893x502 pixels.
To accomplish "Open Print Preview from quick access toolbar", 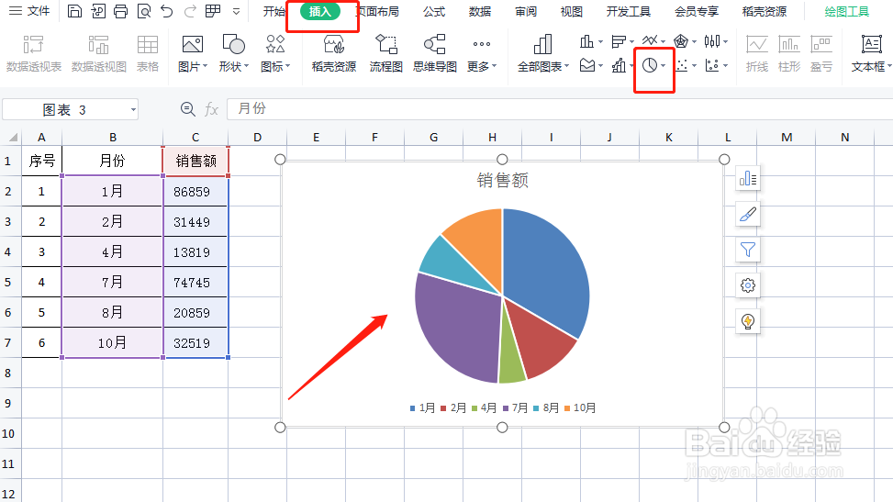I will click(x=144, y=11).
